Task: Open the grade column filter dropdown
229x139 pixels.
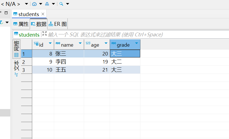Action: (137, 43)
